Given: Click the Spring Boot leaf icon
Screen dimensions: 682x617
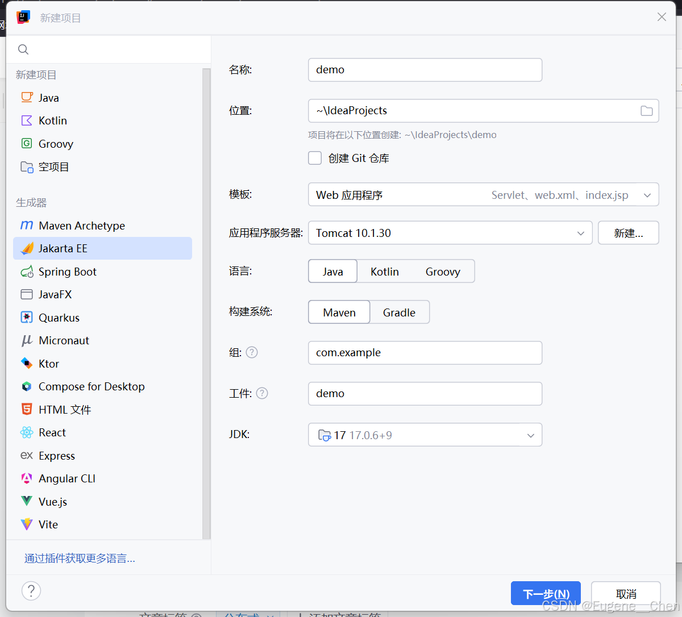Looking at the screenshot, I should 27,272.
